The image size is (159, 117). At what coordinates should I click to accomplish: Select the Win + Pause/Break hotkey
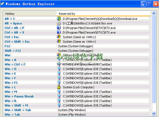(19, 96)
